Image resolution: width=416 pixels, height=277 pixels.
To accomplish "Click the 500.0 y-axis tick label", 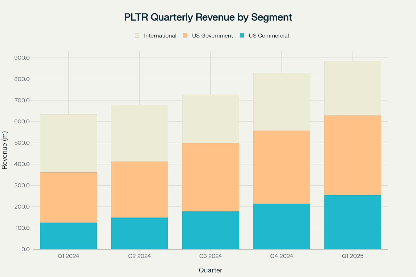I will click(x=22, y=143).
